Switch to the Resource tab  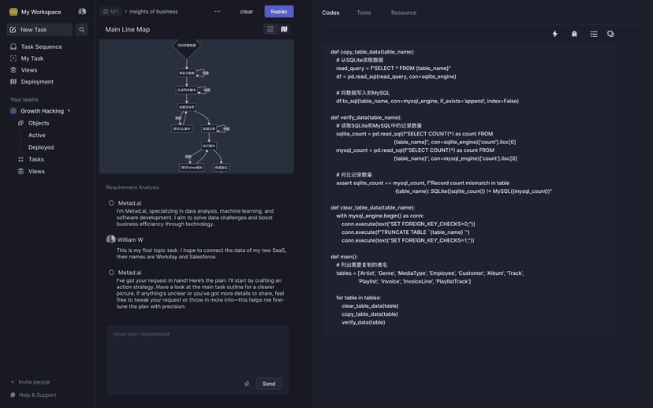pyautogui.click(x=404, y=13)
